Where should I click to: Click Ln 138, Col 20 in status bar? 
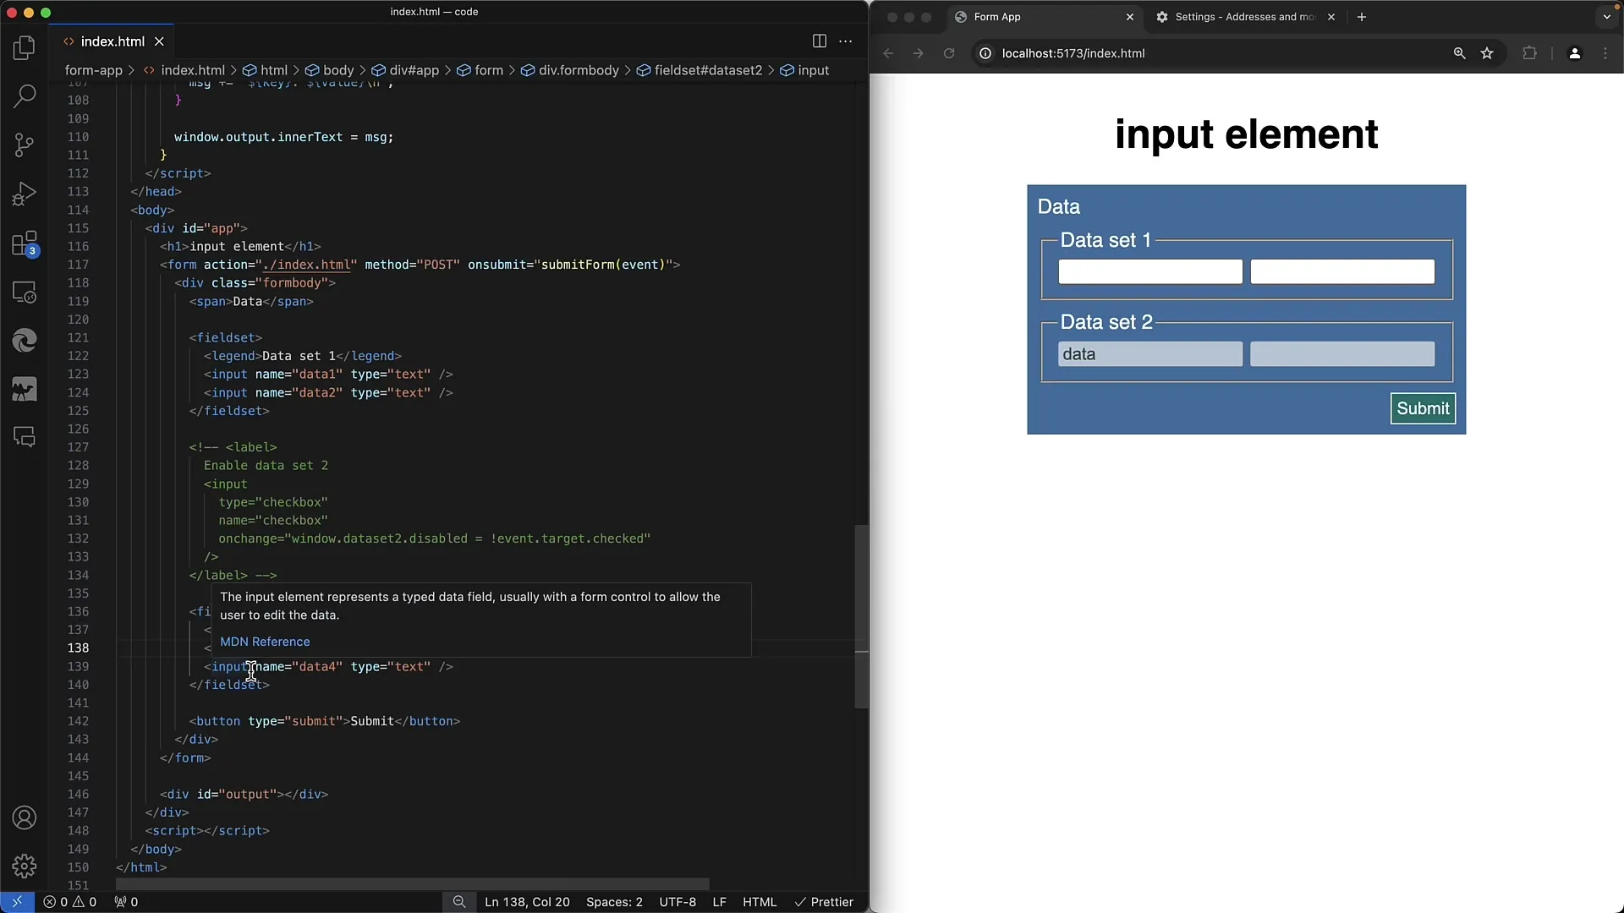(527, 902)
